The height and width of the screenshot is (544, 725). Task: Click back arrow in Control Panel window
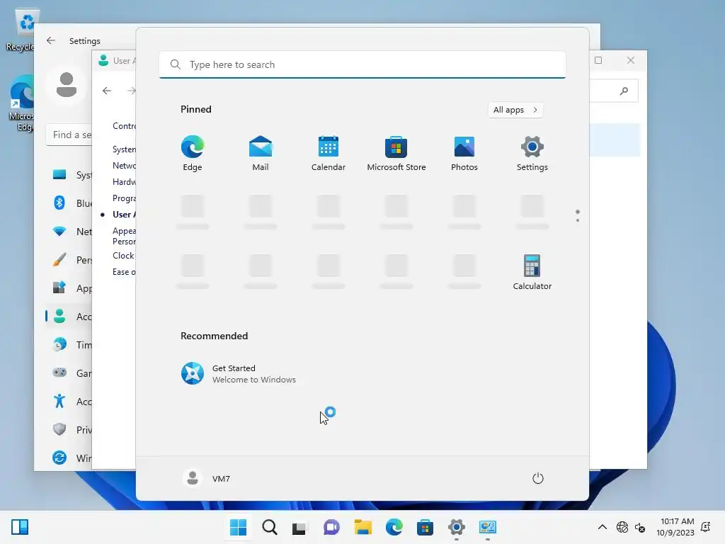107,91
